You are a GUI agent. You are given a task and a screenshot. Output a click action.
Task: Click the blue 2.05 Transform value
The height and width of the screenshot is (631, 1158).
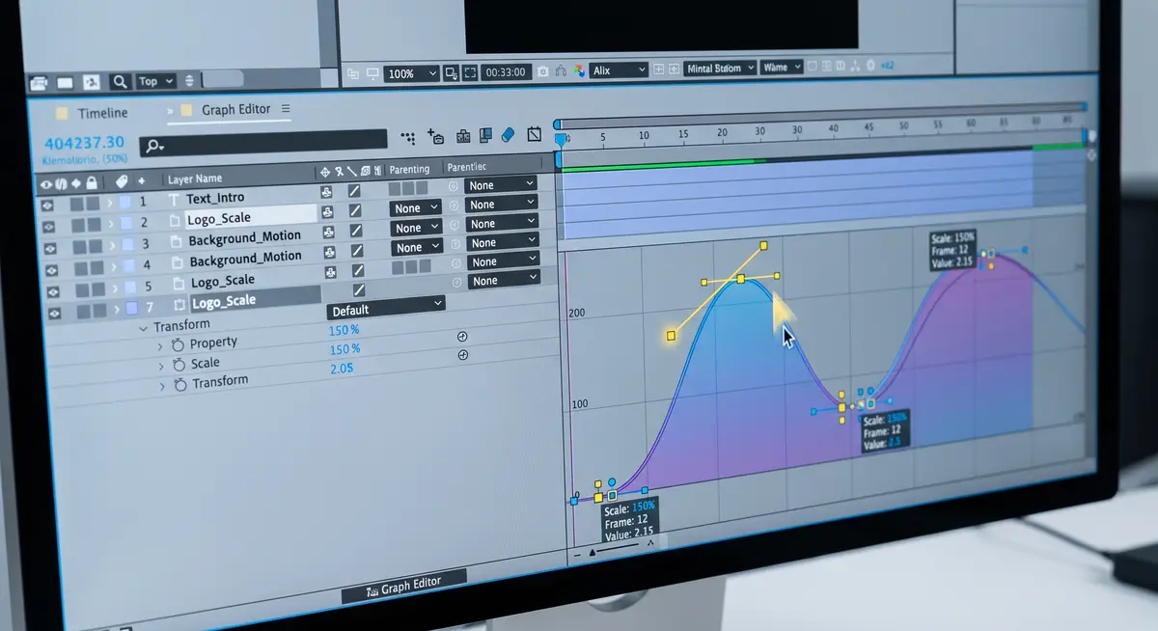pyautogui.click(x=342, y=370)
